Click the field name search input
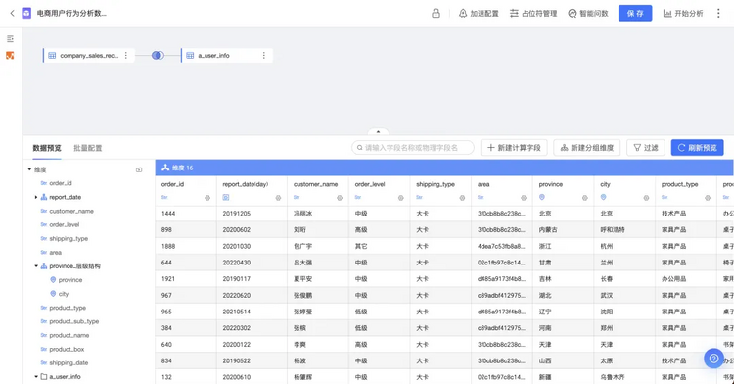734x384 pixels. (x=413, y=148)
